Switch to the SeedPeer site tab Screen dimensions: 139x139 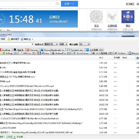[x=6, y=50]
